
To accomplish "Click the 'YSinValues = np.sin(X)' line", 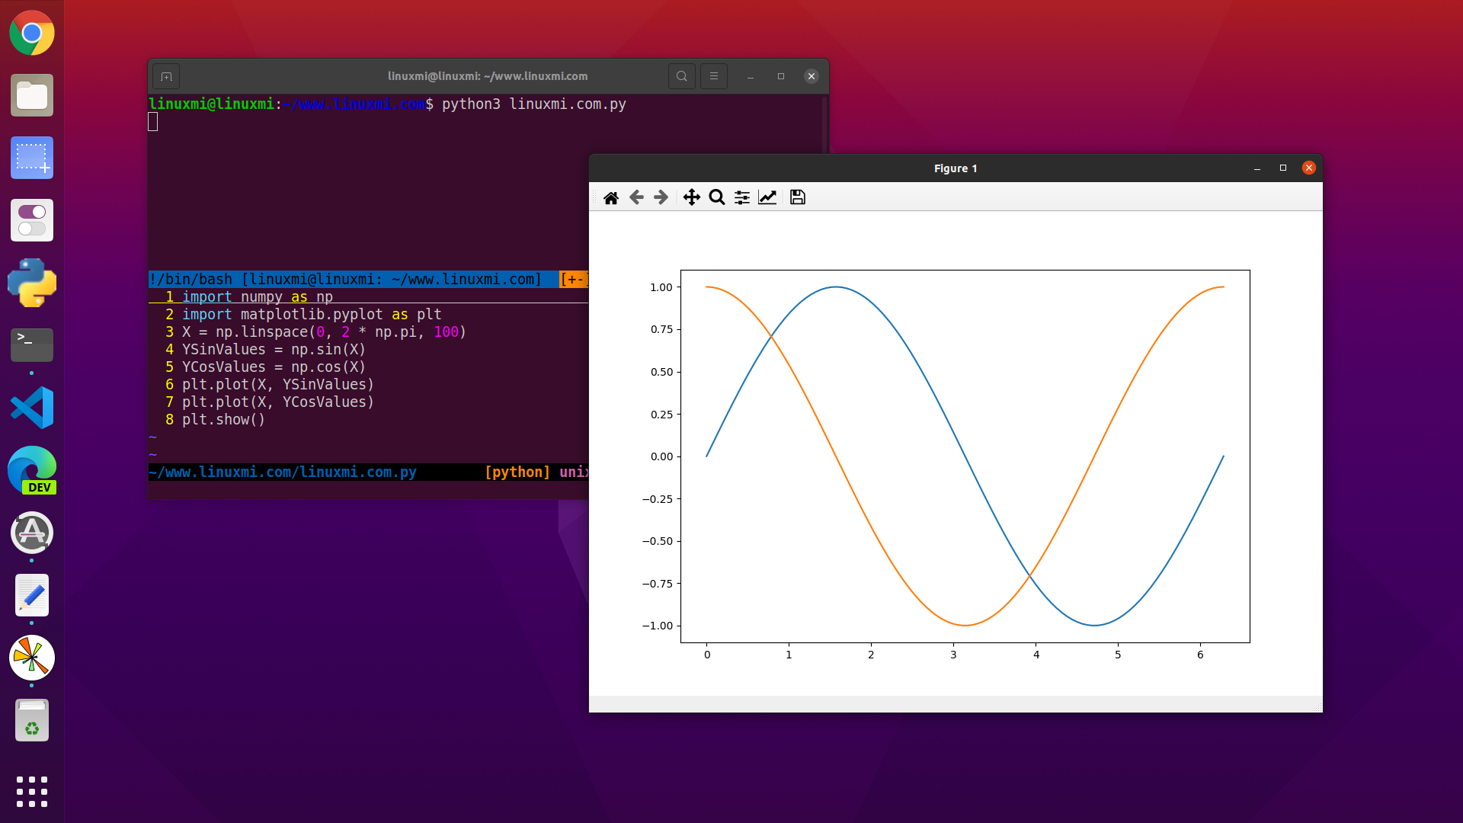I will click(x=274, y=350).
